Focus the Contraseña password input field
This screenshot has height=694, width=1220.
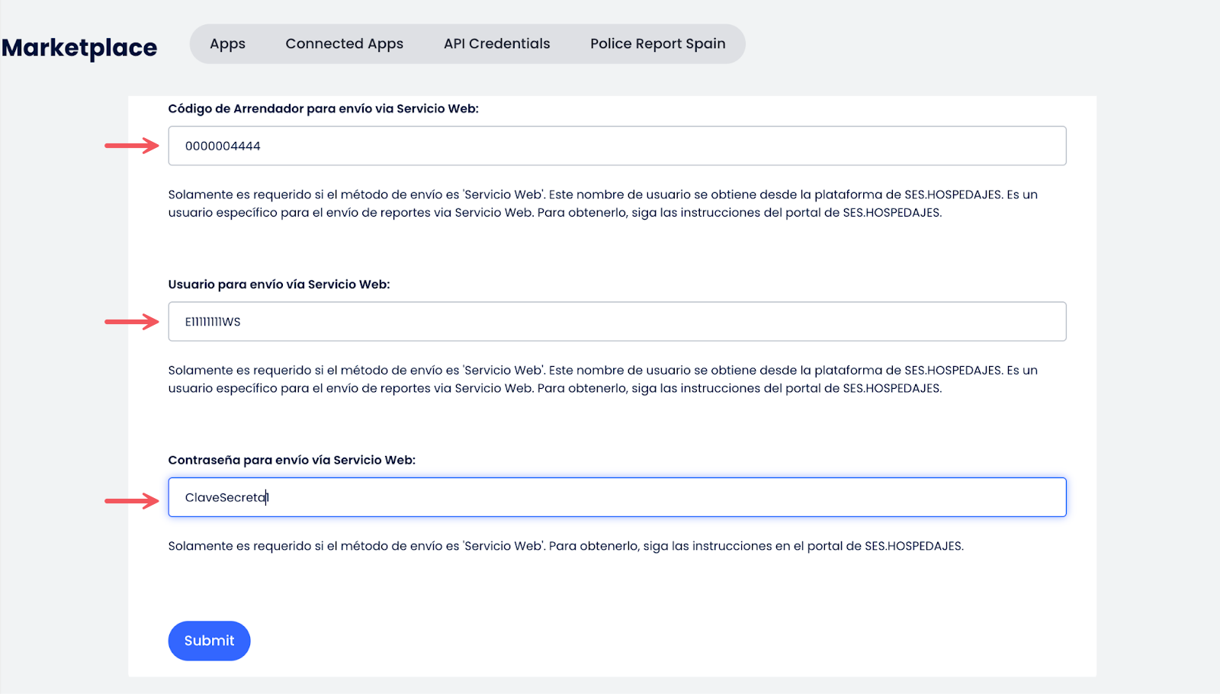616,497
